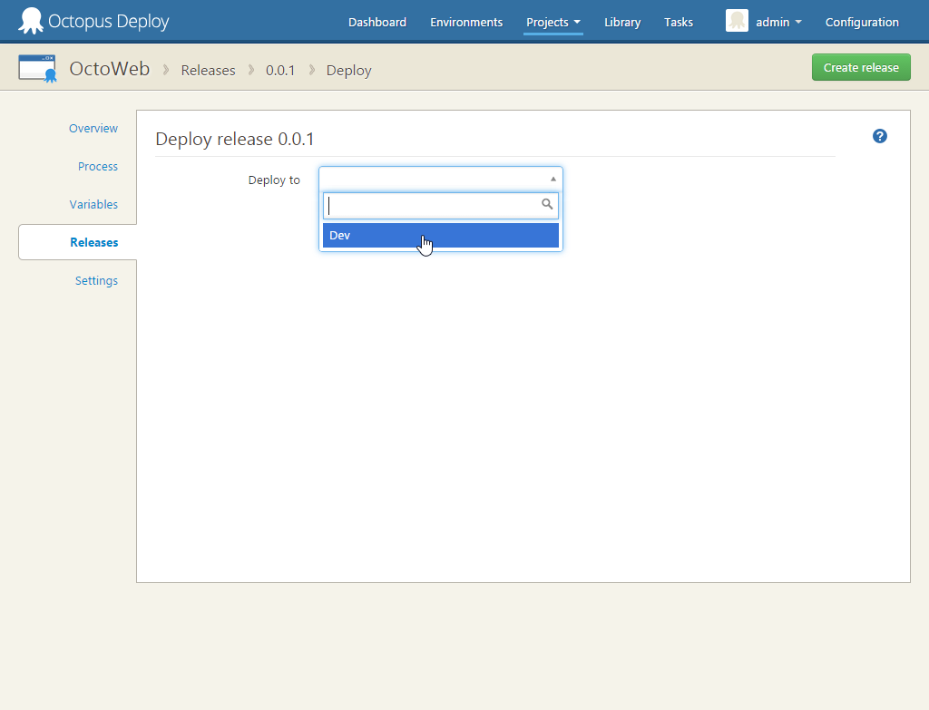Click the octopus mascot beside Octopus Deploy text
The height and width of the screenshot is (710, 929).
coord(31,19)
